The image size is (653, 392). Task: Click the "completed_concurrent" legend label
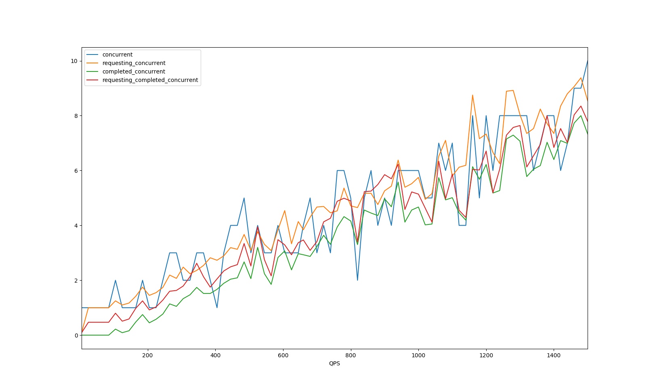134,71
